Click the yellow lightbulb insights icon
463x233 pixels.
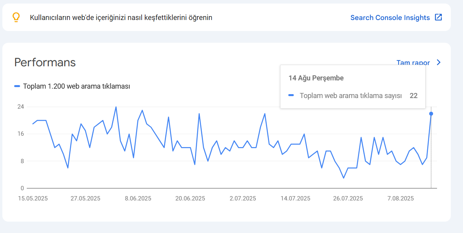coord(16,17)
